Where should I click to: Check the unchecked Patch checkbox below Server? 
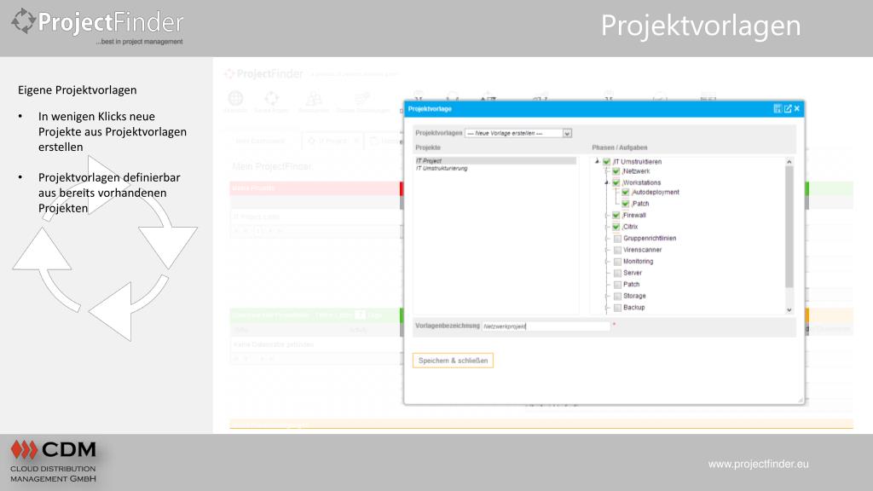coord(617,285)
